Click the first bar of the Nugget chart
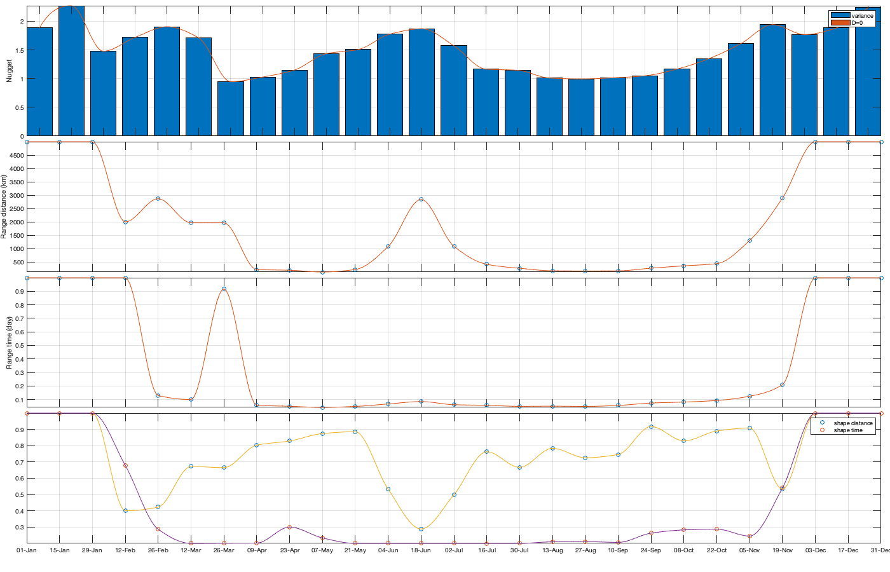890x572 pixels. [x=39, y=81]
